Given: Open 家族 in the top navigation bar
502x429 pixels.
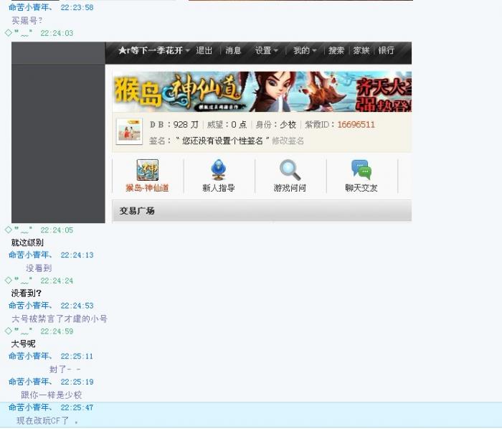Looking at the screenshot, I should 361,51.
